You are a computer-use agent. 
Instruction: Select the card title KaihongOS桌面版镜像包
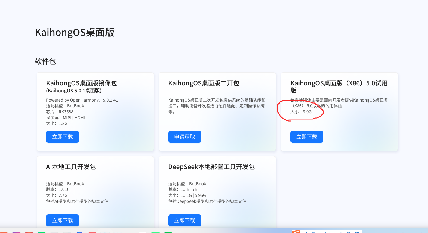point(82,83)
